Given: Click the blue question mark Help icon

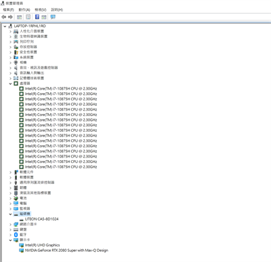Looking at the screenshot, I should coord(37,17).
